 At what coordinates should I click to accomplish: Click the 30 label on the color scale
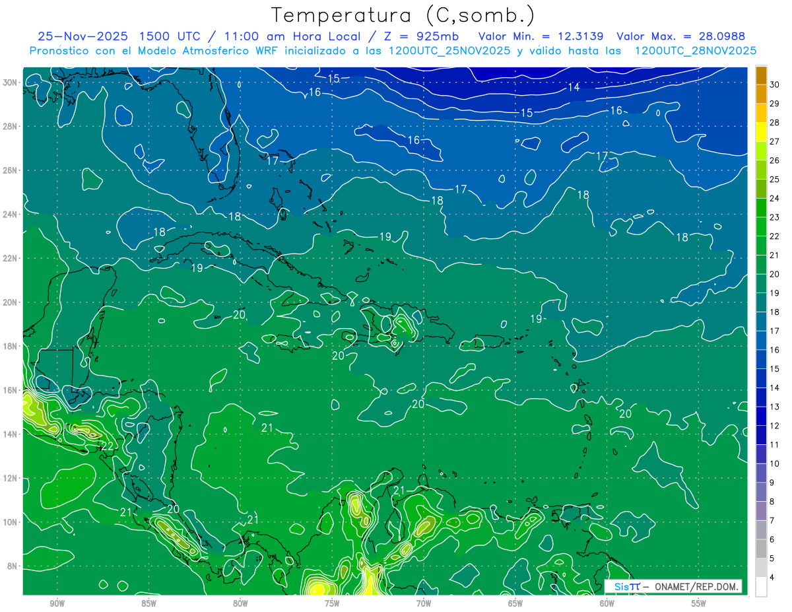coord(775,85)
